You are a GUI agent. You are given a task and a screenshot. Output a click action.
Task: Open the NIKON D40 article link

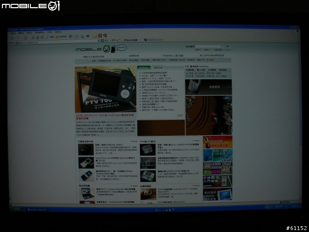(171, 202)
